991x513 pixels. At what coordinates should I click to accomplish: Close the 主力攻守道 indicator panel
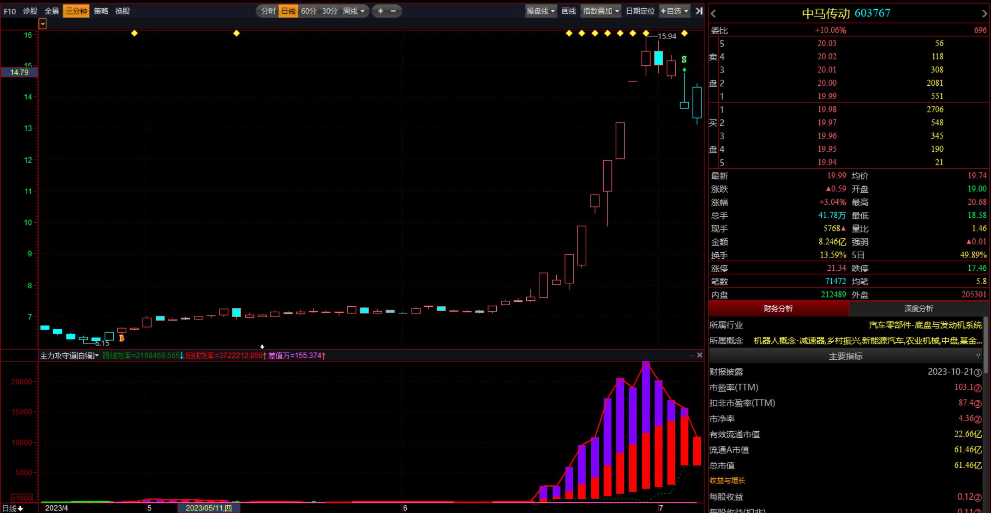click(x=700, y=355)
